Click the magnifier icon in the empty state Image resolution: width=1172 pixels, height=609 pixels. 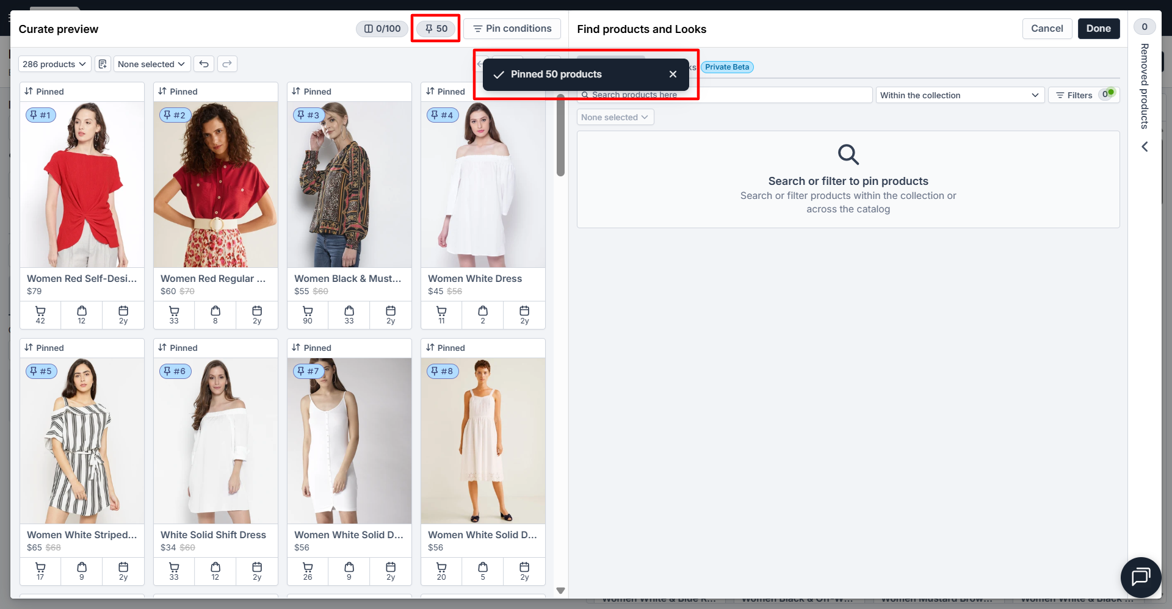(848, 154)
